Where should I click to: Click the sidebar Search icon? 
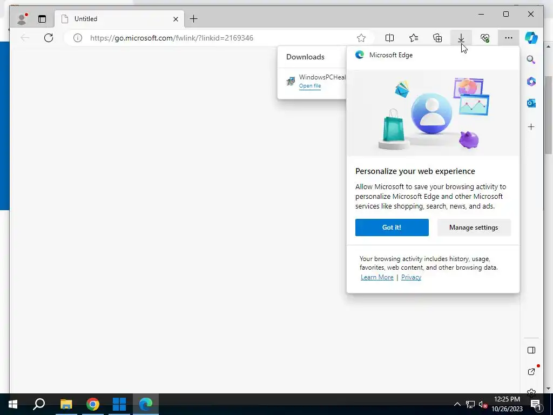click(531, 59)
